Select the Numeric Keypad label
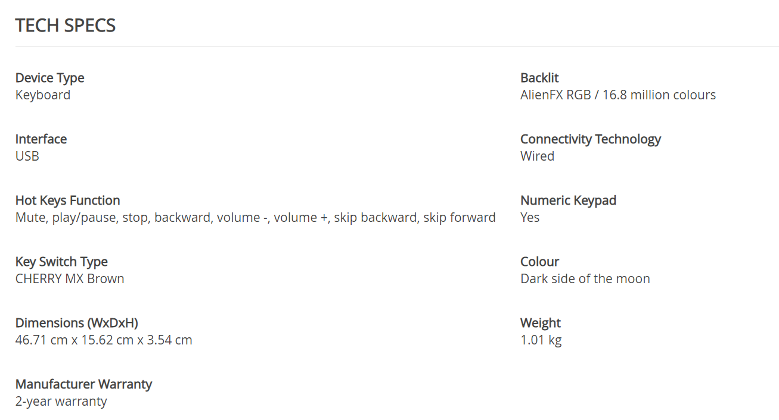The width and height of the screenshot is (779, 420). pos(568,200)
